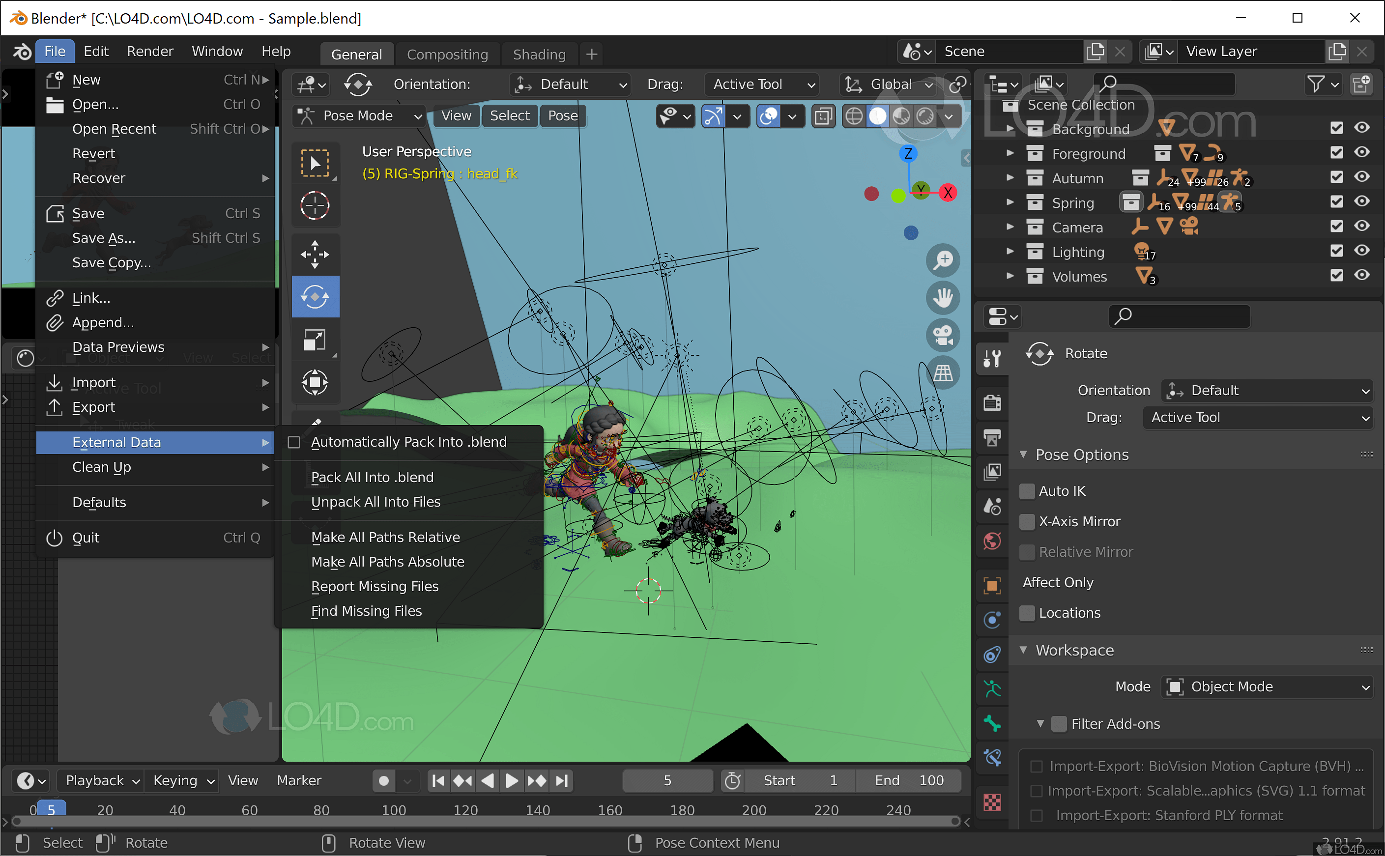Toggle camera view gizmo button
The width and height of the screenshot is (1385, 856).
coord(943,335)
